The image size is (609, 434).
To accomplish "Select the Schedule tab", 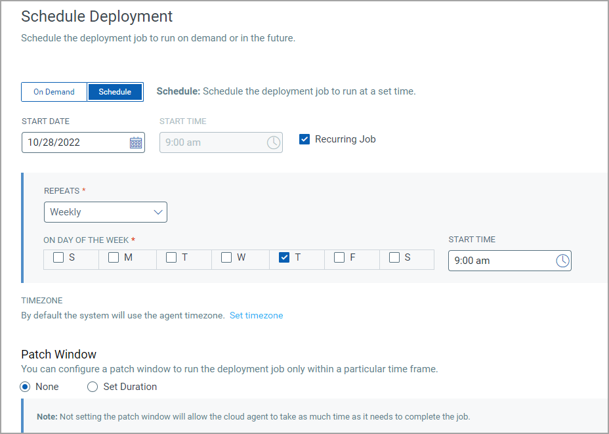I will (x=115, y=92).
